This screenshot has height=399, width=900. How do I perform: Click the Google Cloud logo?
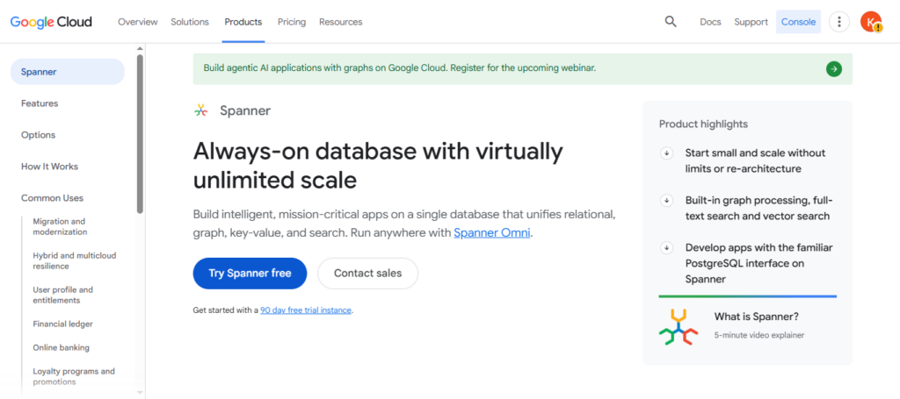[x=51, y=22]
